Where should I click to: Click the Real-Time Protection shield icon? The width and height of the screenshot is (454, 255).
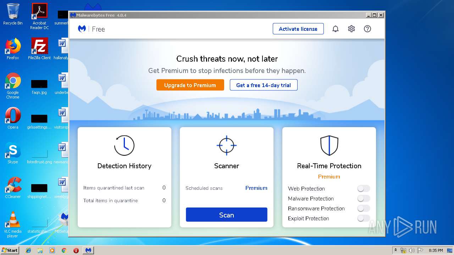(329, 145)
